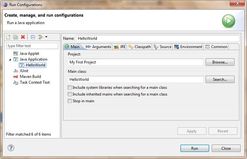Screen dimensions: 247x159
Task: Focus the type filter text box
Action: pos(32,46)
